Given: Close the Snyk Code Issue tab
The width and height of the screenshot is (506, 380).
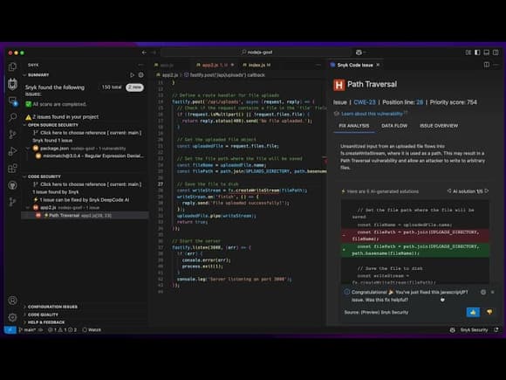Looking at the screenshot, I should point(378,65).
